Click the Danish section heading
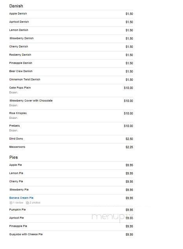 coord(16,6)
